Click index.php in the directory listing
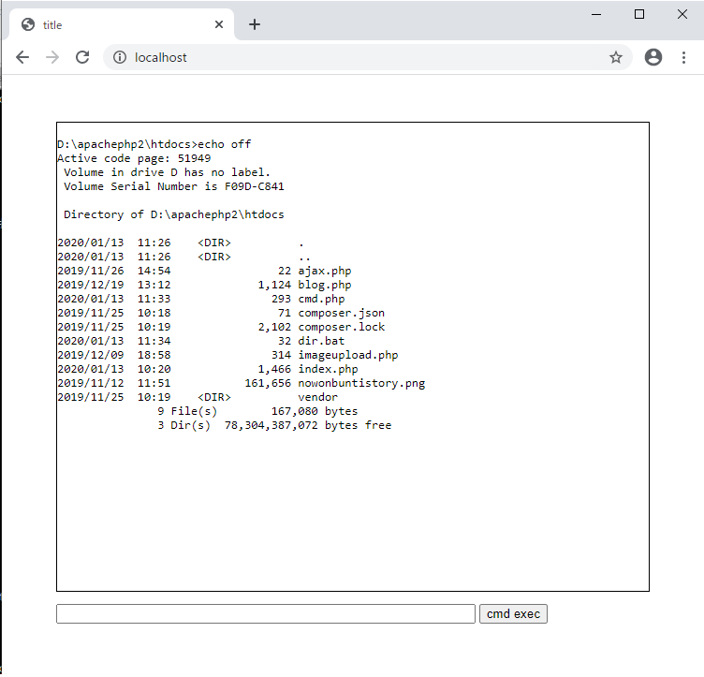The height and width of the screenshot is (677, 704). point(328,369)
